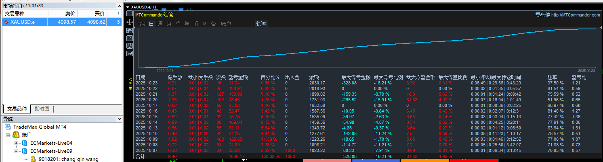
Task: Switch to the 即时图 tab
Action: point(42,109)
